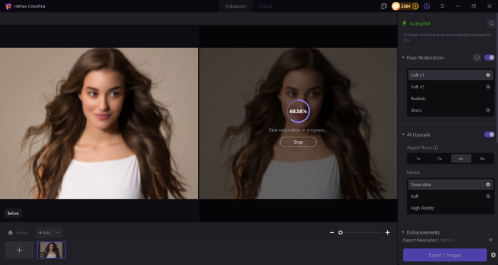498x265 pixels.
Task: Click the Soft V1 selected checkmark icon
Action: 488,75
